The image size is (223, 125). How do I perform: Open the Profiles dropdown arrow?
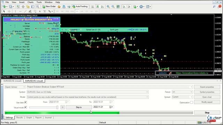pyautogui.click(x=13, y=7)
